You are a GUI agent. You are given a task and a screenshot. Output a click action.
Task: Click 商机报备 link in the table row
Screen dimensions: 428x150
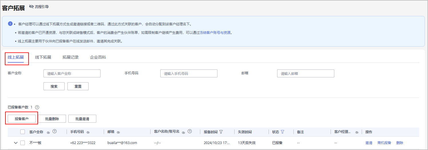point(384,143)
